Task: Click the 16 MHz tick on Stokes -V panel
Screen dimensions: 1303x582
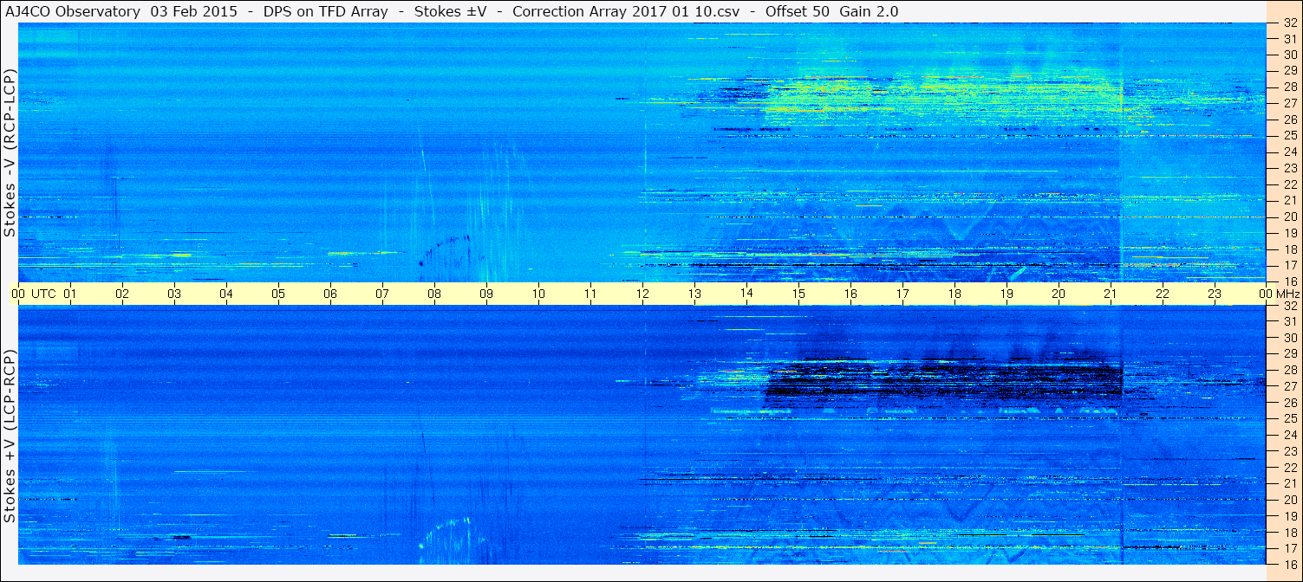Action: (x=1289, y=281)
